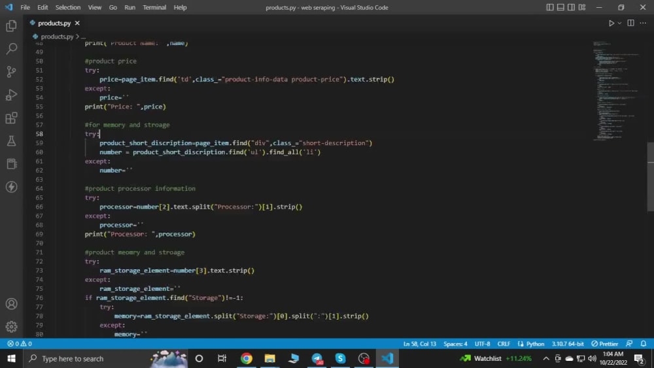The height and width of the screenshot is (368, 654).
Task: Open the Customize Layout icon
Action: pyautogui.click(x=582, y=7)
